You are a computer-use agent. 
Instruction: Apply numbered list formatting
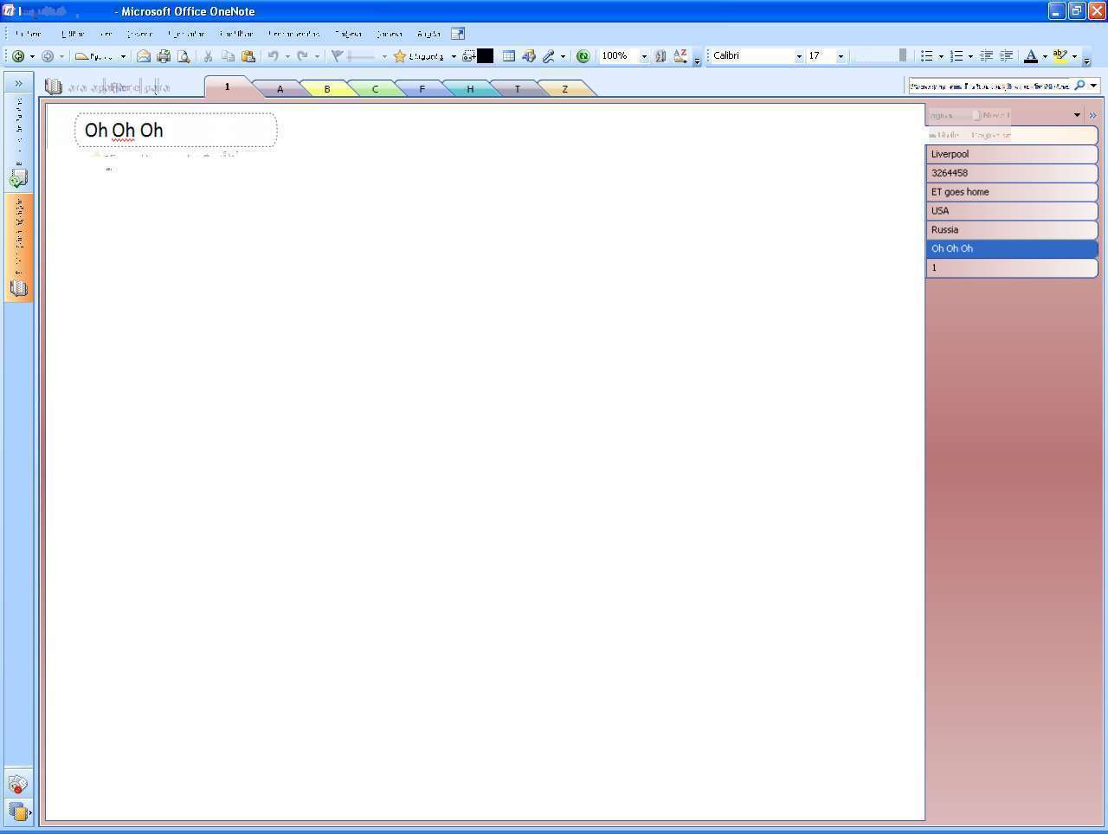(x=957, y=56)
